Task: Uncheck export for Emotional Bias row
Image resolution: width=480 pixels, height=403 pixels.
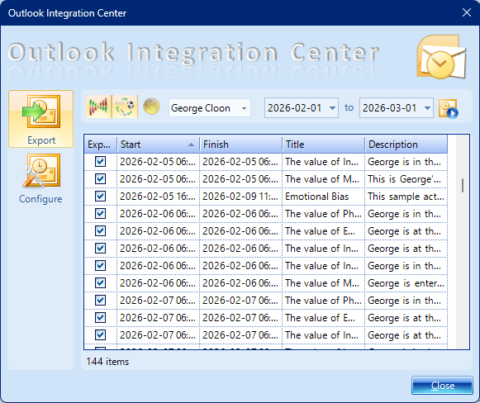Action: click(x=100, y=197)
